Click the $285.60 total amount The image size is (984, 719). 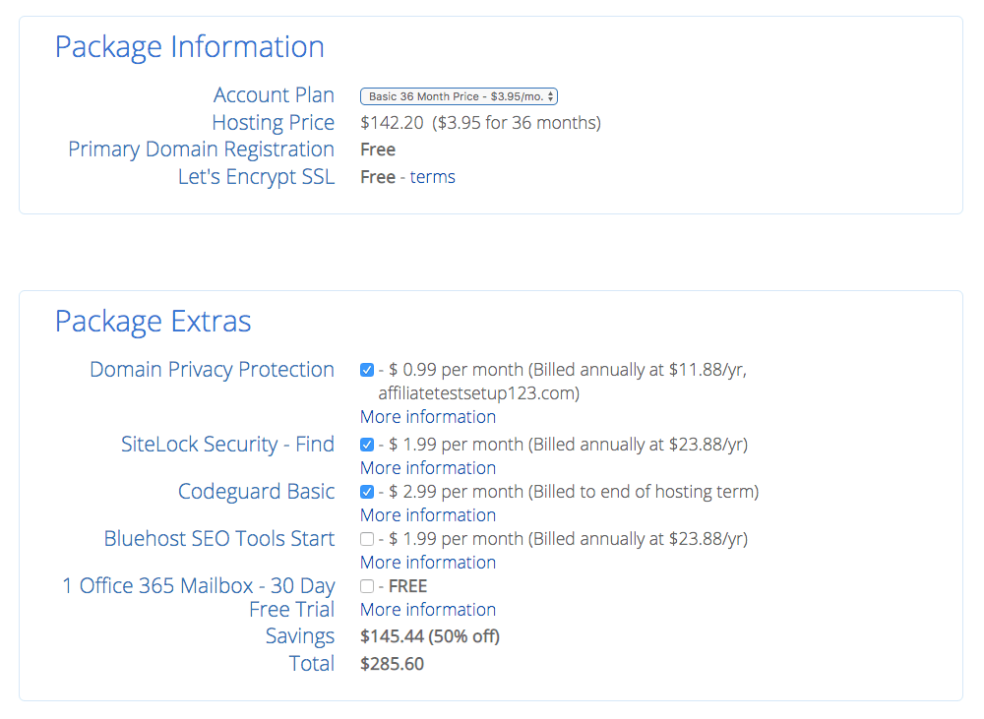[392, 664]
